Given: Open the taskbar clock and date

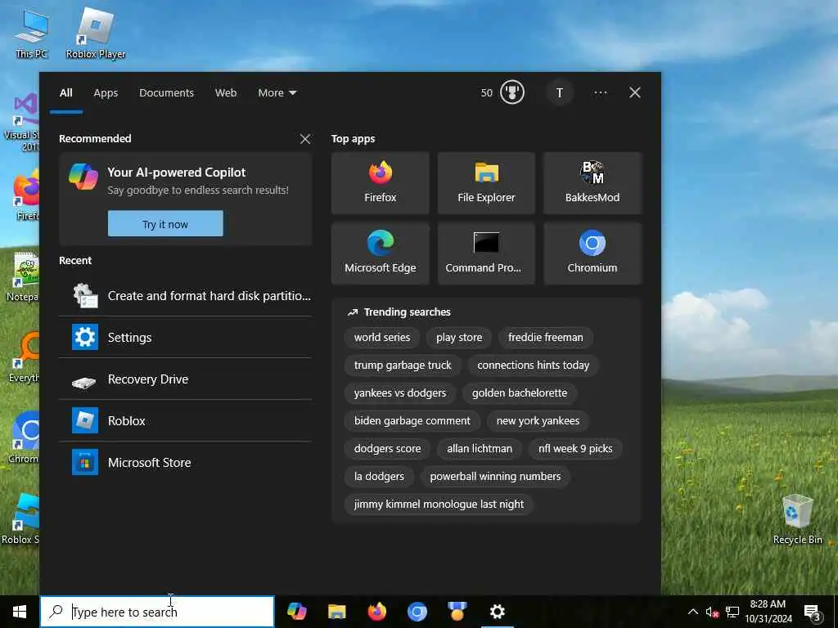Looking at the screenshot, I should click(768, 612).
